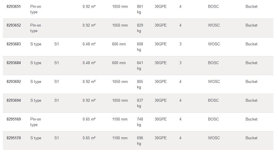The image size is (278, 152).
Task: Click WOSC in the 8295170 row
Action: (214, 138)
